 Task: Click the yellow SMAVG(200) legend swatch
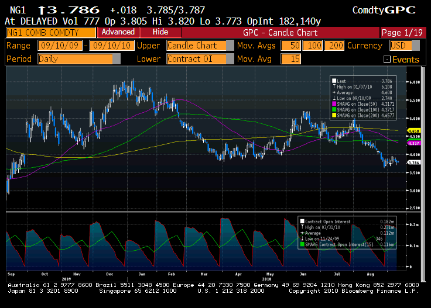[x=334, y=115]
